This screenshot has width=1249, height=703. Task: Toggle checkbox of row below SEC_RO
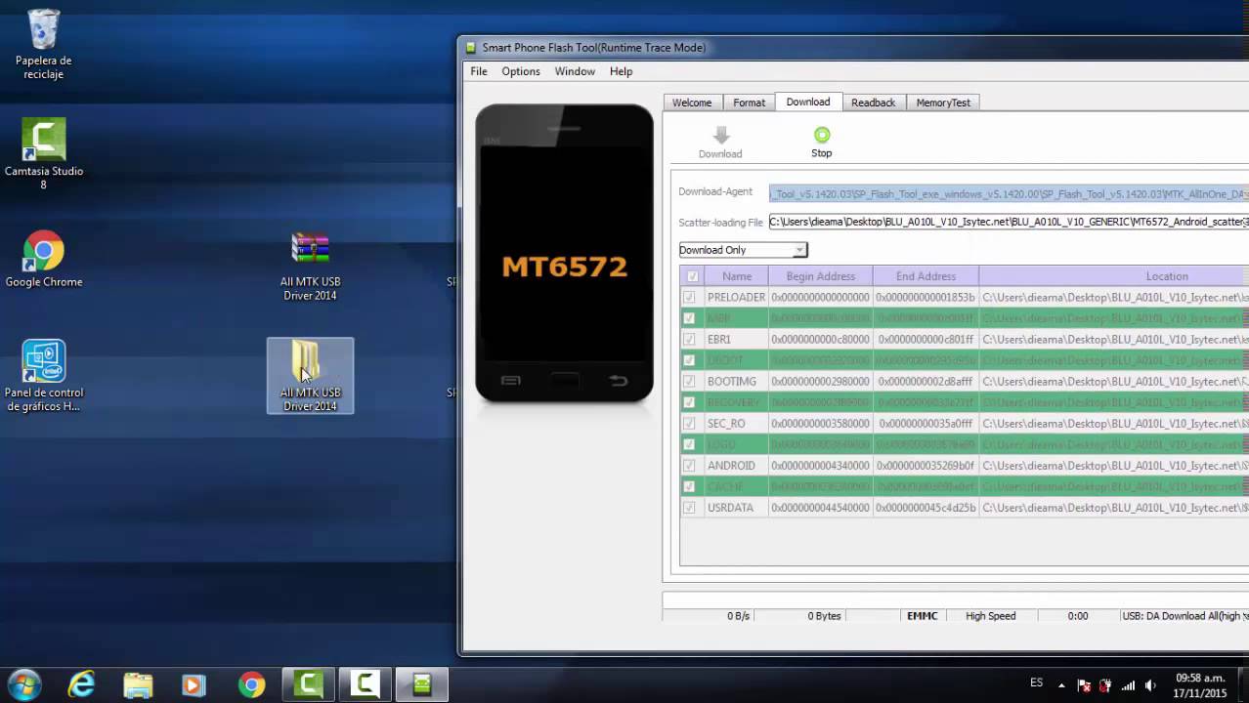point(690,445)
